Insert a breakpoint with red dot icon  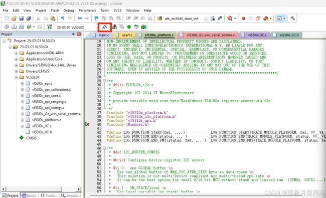click(243, 18)
